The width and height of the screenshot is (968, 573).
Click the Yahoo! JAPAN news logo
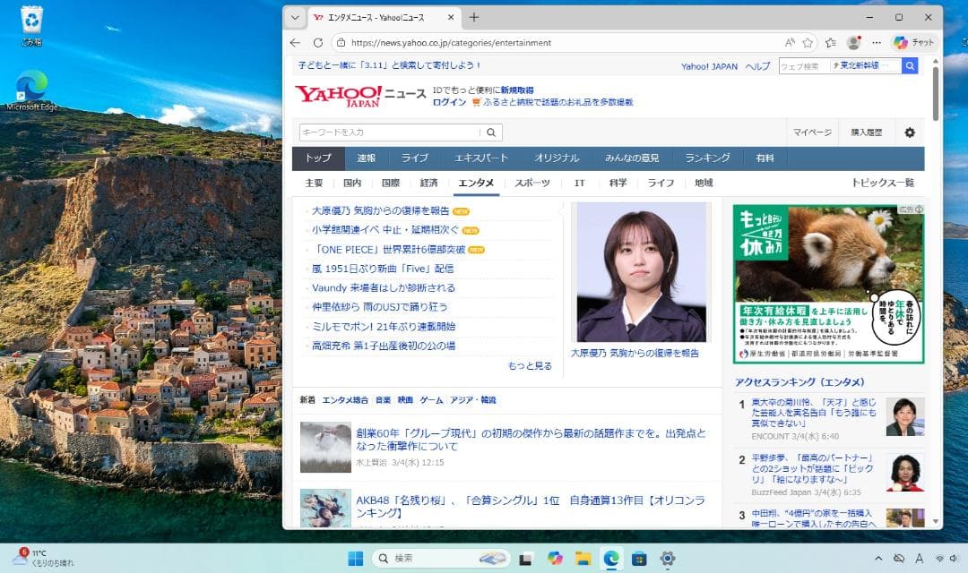360,96
